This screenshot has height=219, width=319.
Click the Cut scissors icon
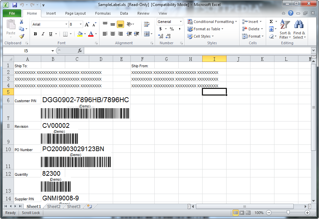pos(21,22)
